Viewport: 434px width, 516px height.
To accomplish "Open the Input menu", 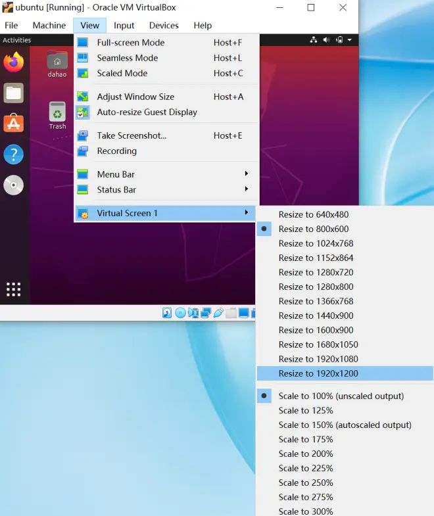I will (124, 26).
